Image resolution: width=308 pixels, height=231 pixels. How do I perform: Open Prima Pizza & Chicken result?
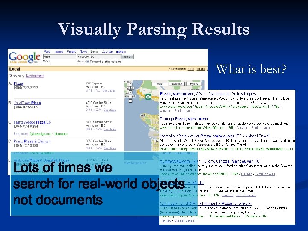pyautogui.click(x=32, y=141)
